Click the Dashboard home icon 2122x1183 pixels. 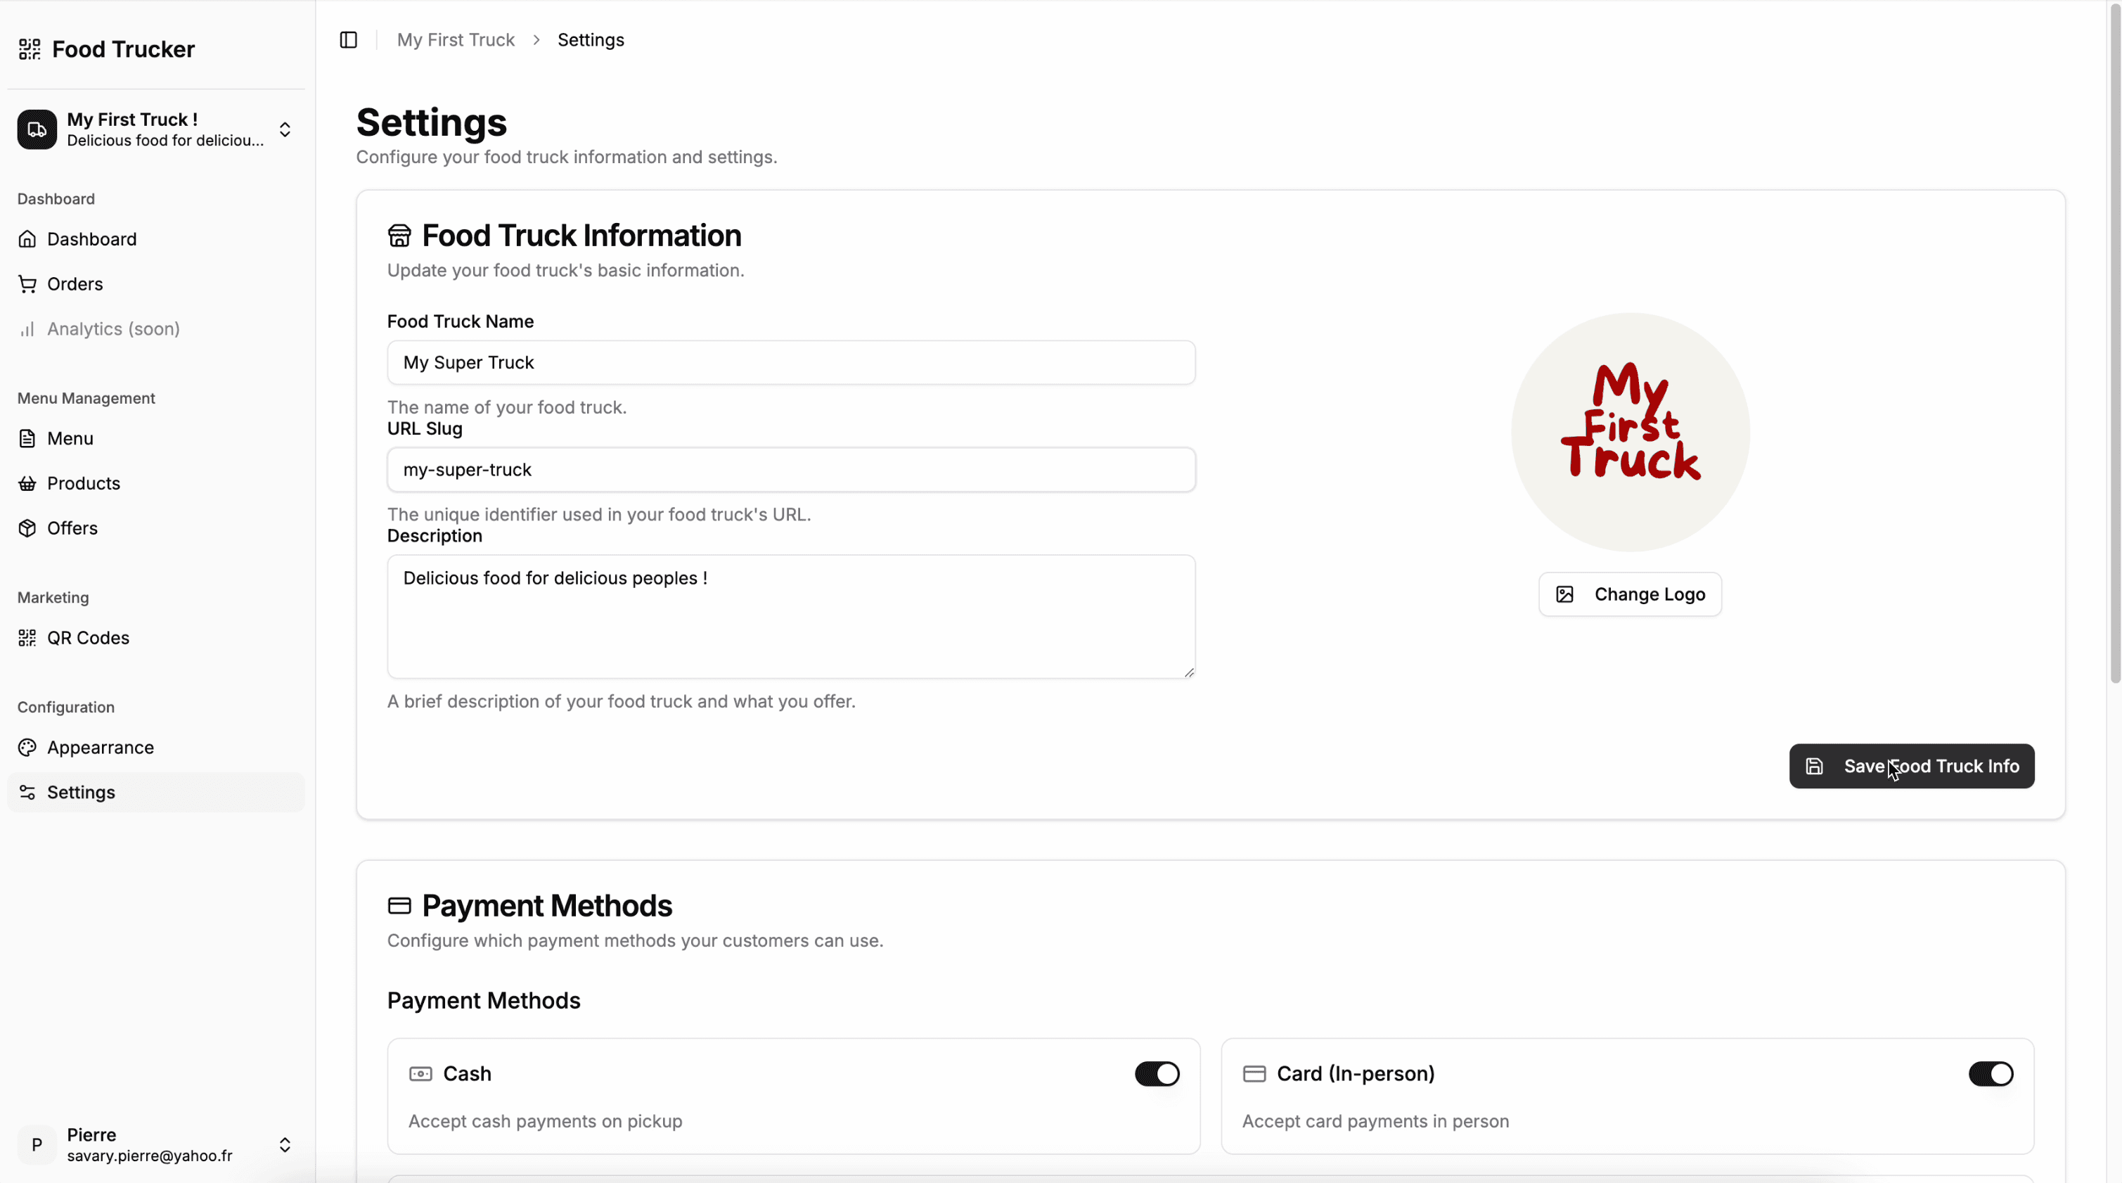(x=27, y=239)
